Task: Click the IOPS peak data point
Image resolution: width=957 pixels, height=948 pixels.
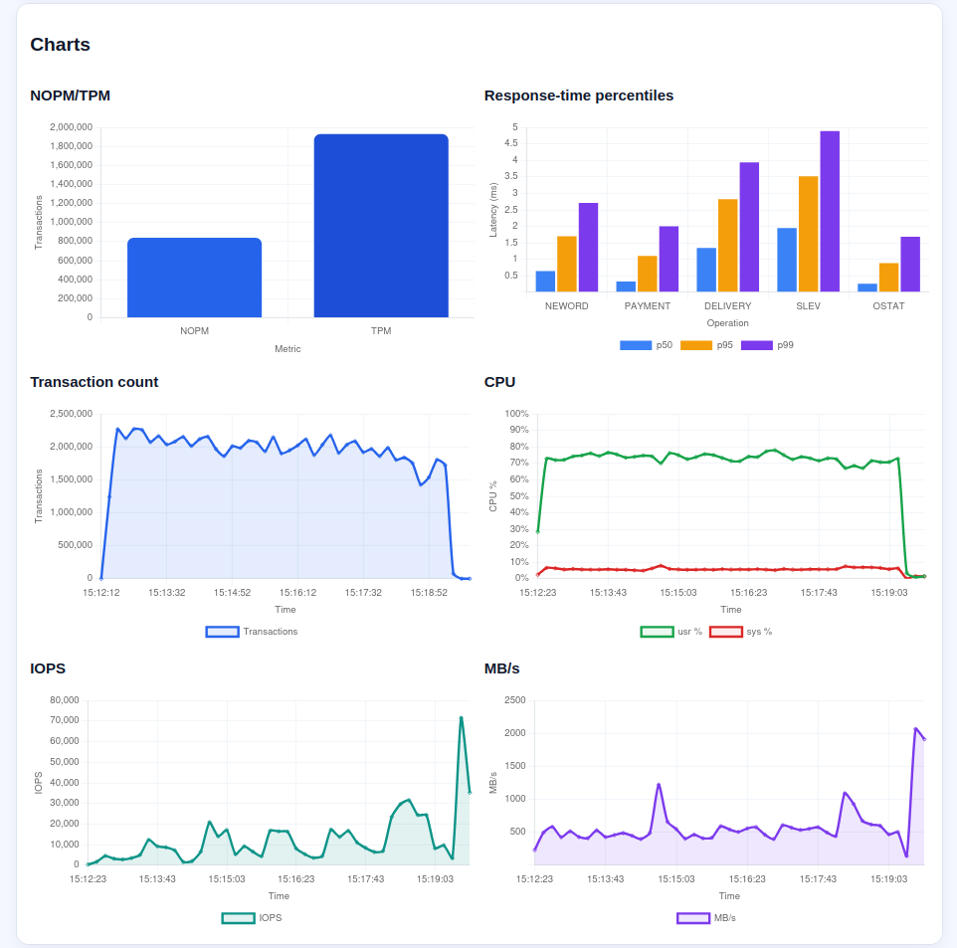Action: click(x=461, y=718)
